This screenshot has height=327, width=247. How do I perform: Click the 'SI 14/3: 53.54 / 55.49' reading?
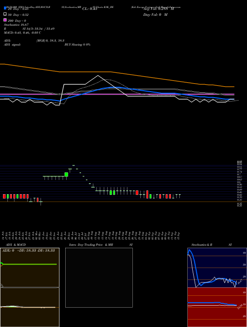(39, 29)
